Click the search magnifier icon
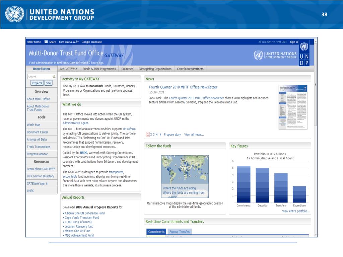 (54, 77)
